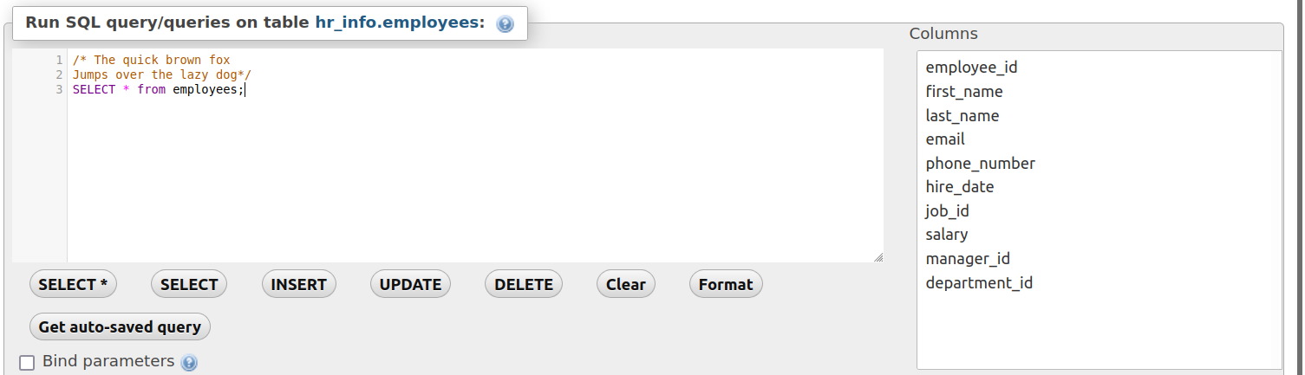This screenshot has width=1305, height=375.
Task: Insert an INSERT query template
Action: tap(299, 284)
